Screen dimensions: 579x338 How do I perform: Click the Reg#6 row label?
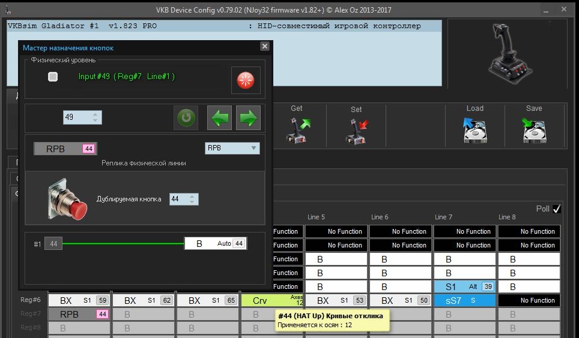tap(31, 300)
